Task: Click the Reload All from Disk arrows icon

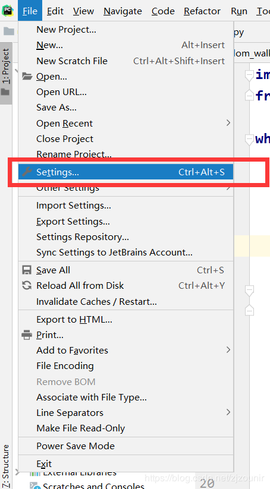Action: tap(27, 285)
